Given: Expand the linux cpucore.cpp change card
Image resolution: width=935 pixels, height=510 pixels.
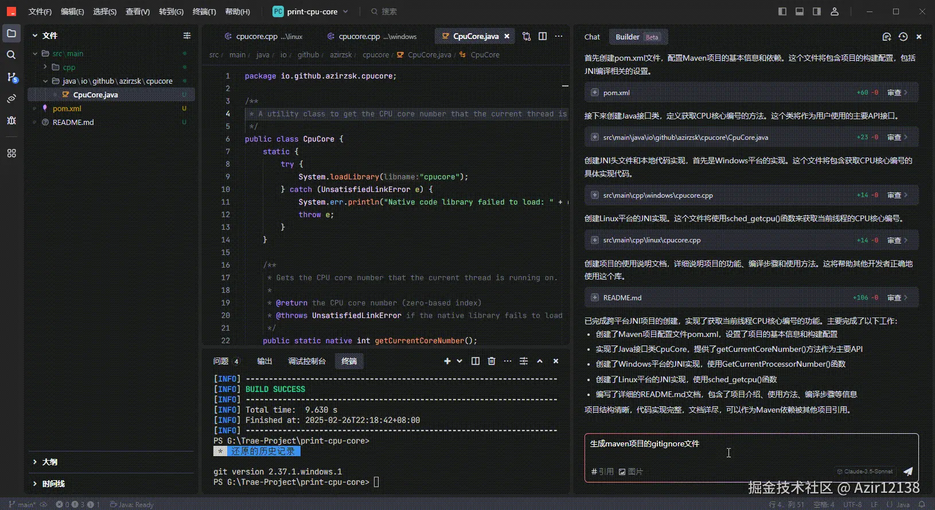Looking at the screenshot, I should [x=595, y=240].
